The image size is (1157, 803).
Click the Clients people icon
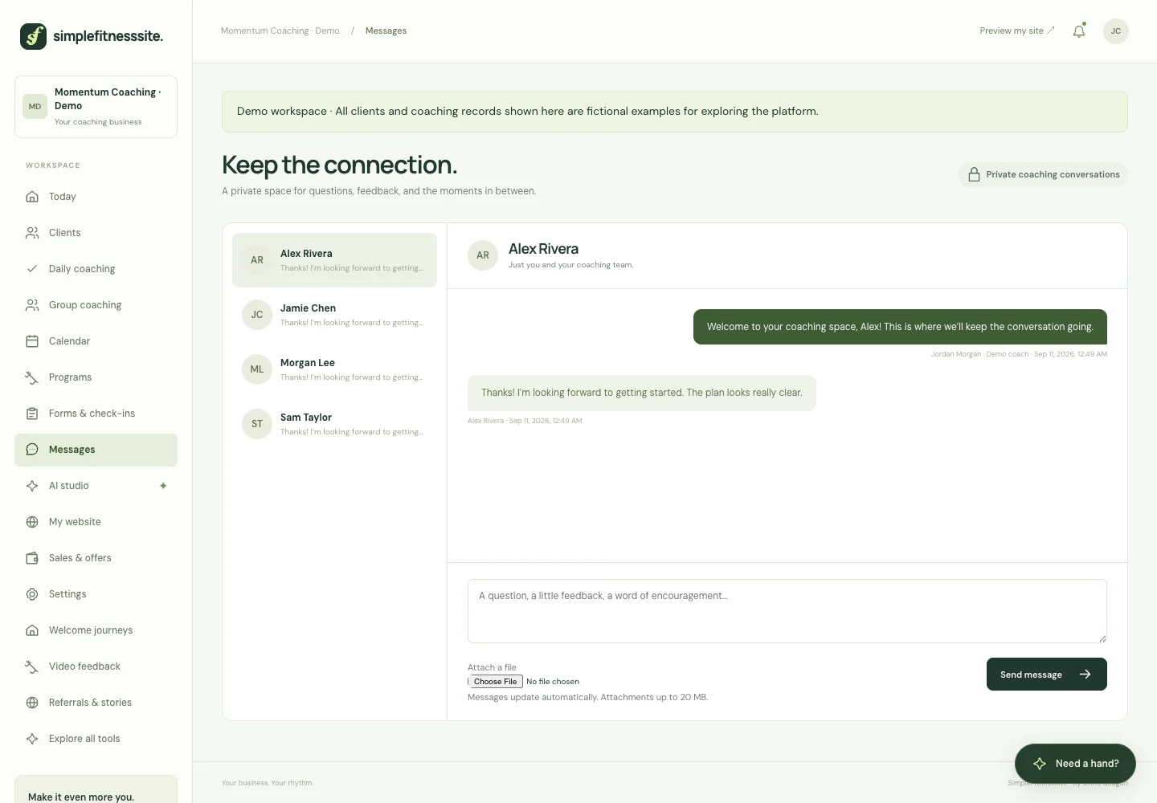tap(32, 233)
